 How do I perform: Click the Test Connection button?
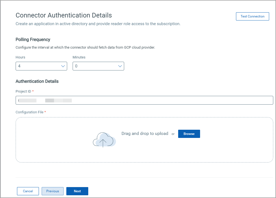pos(252,16)
